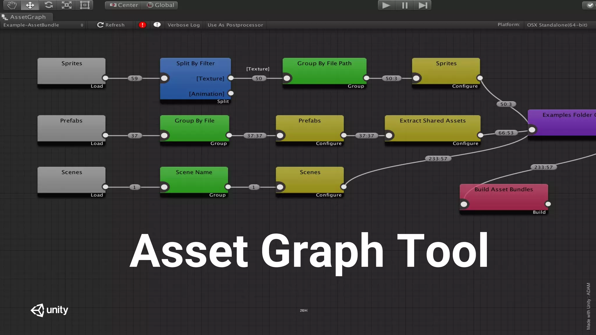Click the 50:3 label after Group By File Path
596x335 pixels.
(x=391, y=78)
